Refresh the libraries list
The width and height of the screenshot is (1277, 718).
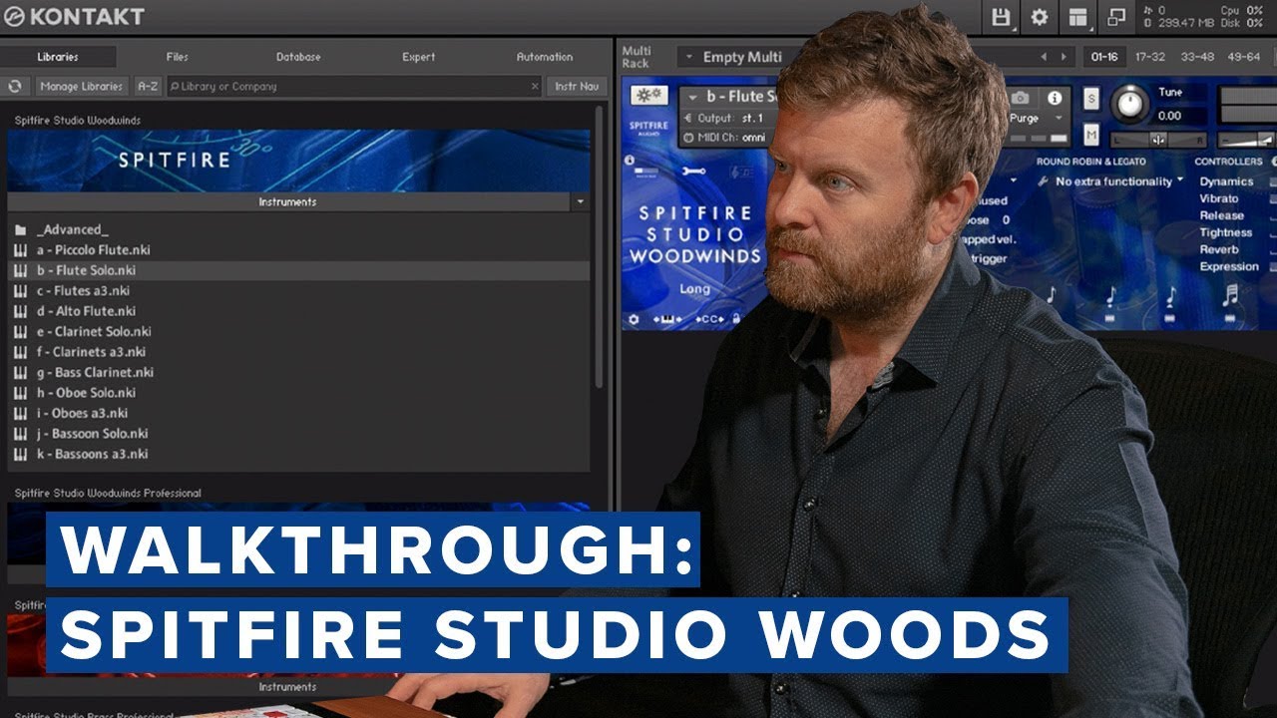15,87
